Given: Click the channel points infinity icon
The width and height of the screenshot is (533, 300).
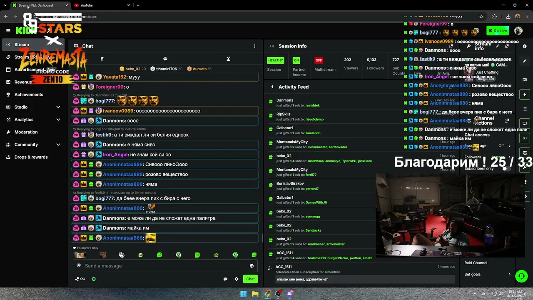Looking at the screenshot, I should coord(80,279).
